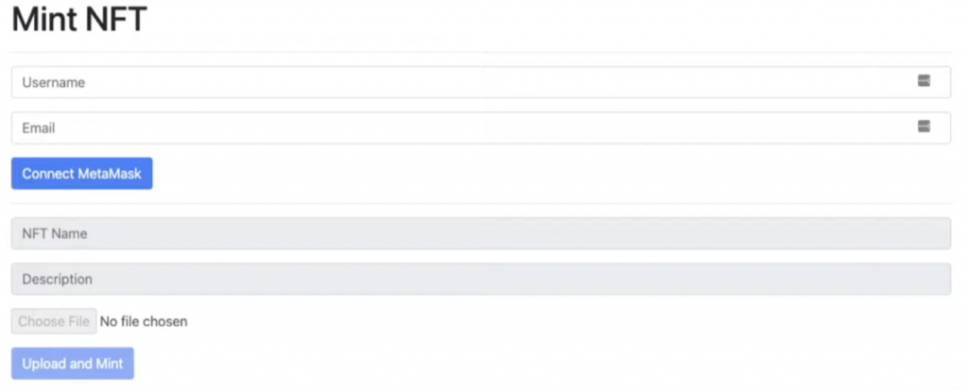Open the password manager icon in Email field
Screen dimensions: 968x392
coord(924,127)
